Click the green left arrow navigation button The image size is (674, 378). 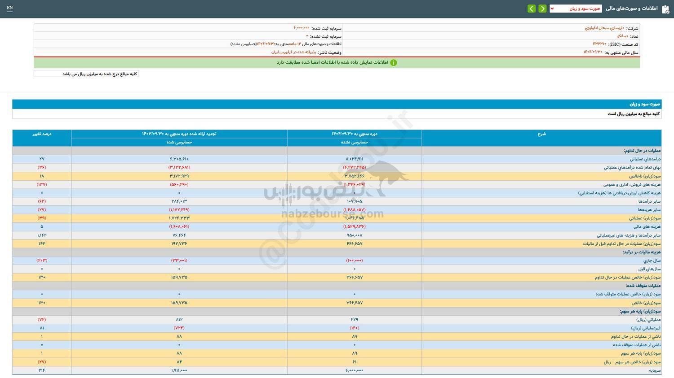tap(531, 8)
